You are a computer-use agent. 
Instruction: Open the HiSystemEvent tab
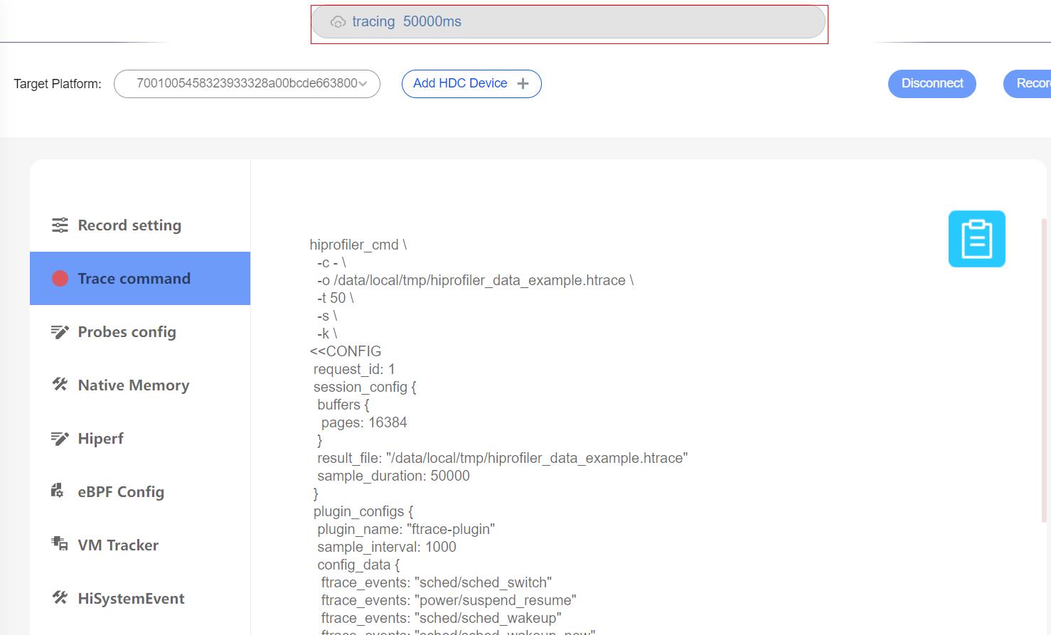pos(131,599)
